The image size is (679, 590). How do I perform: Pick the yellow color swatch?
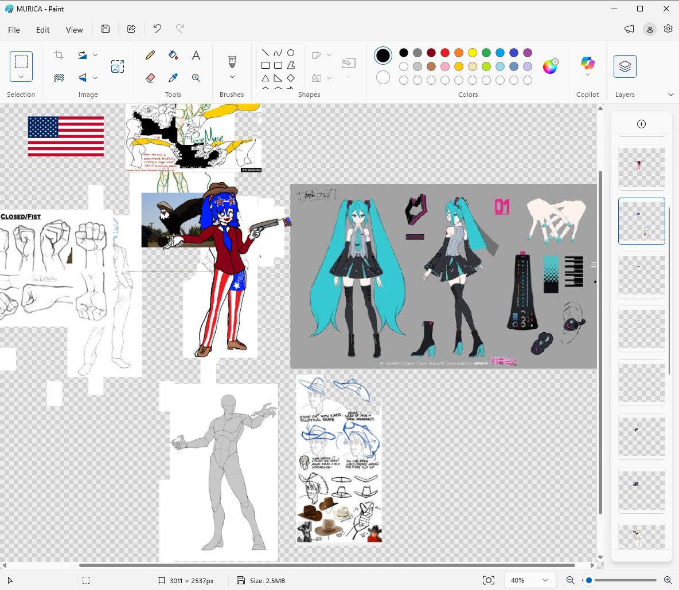473,53
